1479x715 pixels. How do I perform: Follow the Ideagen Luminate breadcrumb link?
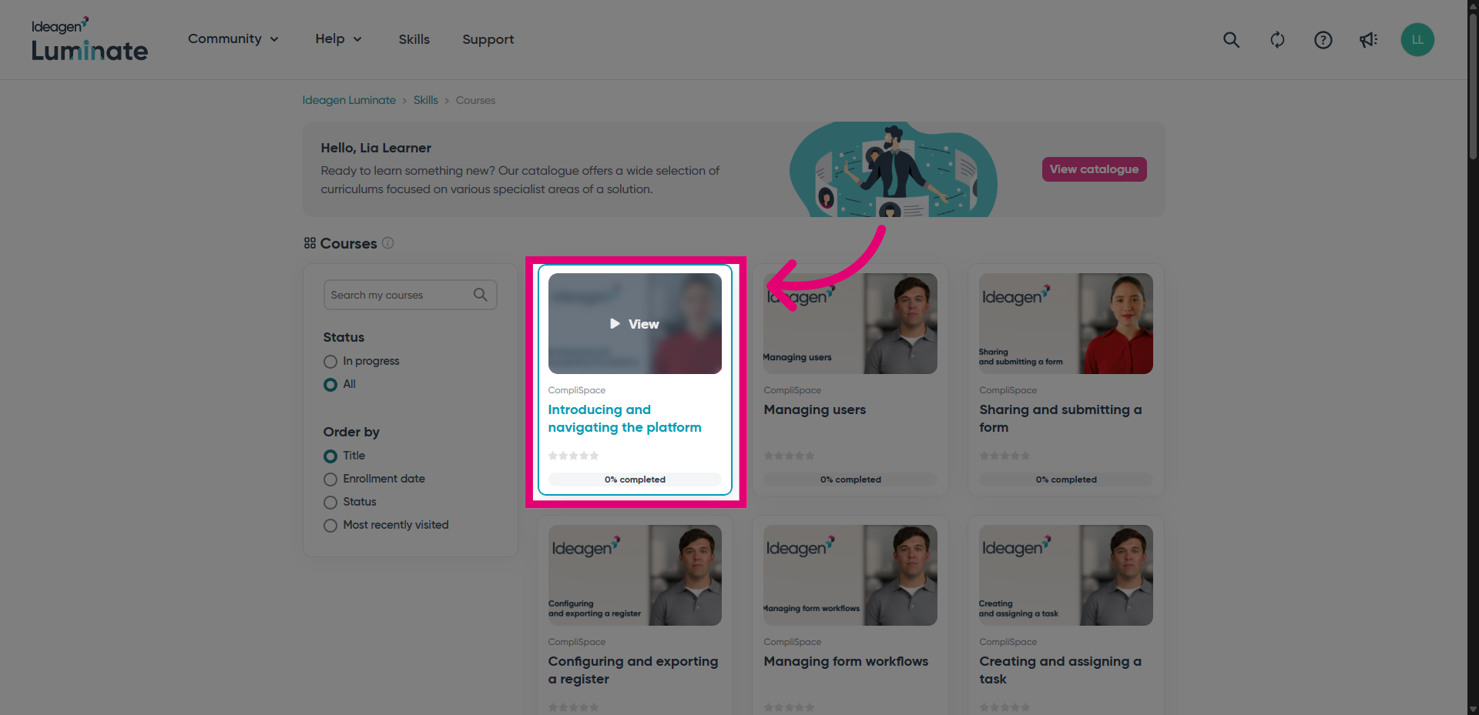[349, 100]
